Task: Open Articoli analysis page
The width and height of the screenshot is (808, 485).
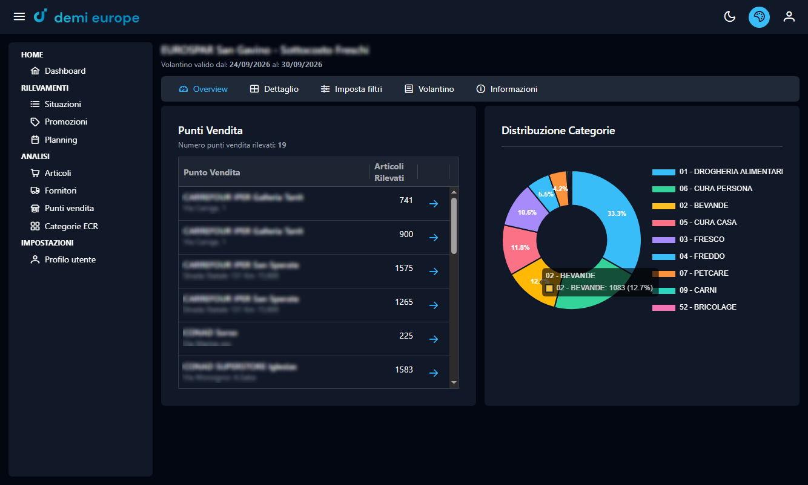Action: [x=51, y=173]
